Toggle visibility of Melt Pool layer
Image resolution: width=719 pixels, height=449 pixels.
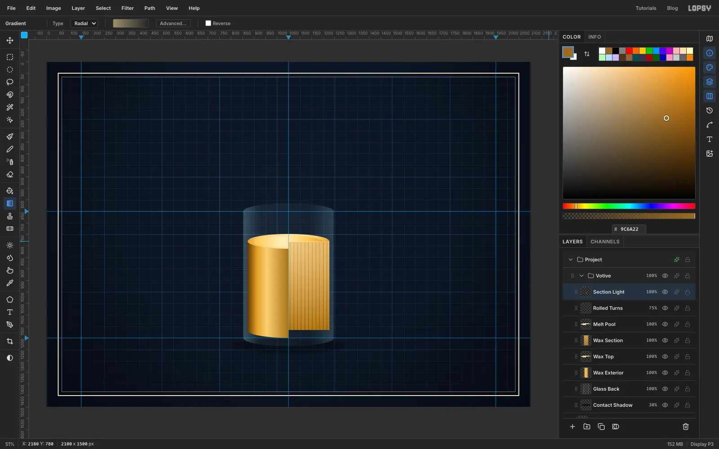pyautogui.click(x=665, y=324)
